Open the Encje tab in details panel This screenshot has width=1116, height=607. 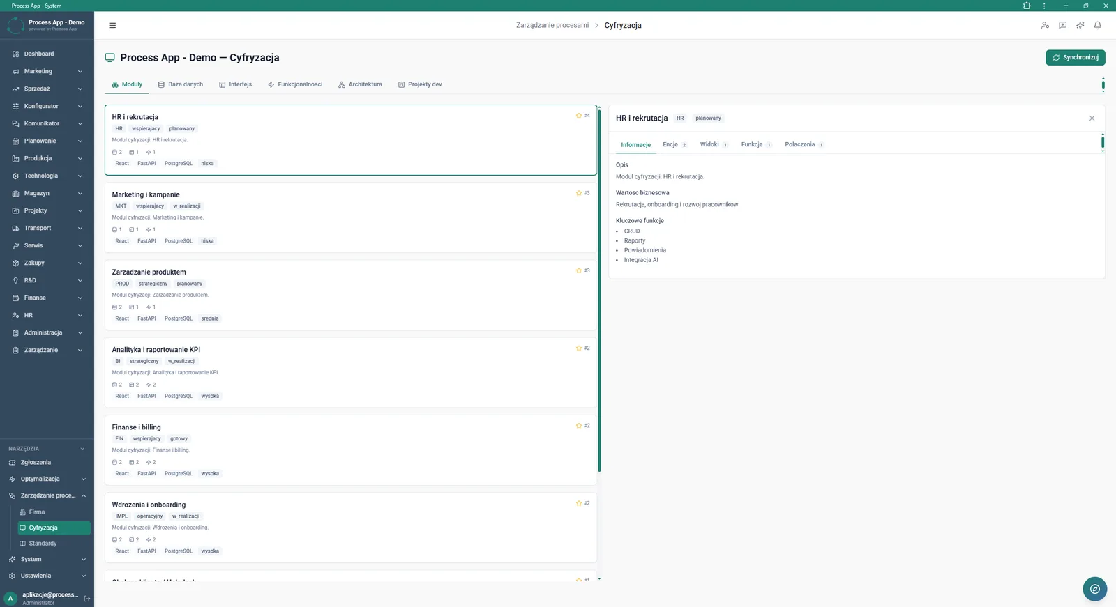click(674, 144)
